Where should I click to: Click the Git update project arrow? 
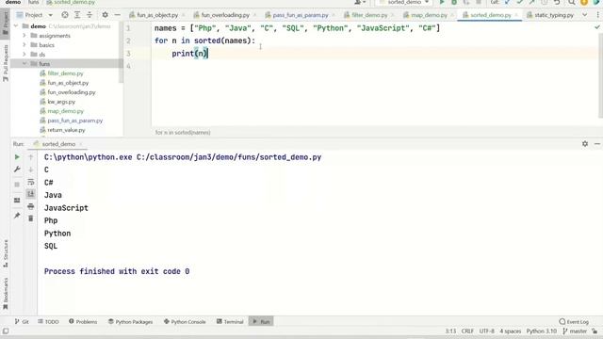[507, 2]
